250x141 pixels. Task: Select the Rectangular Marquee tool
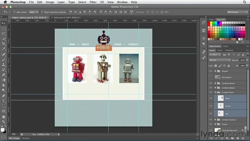(x=4, y=29)
